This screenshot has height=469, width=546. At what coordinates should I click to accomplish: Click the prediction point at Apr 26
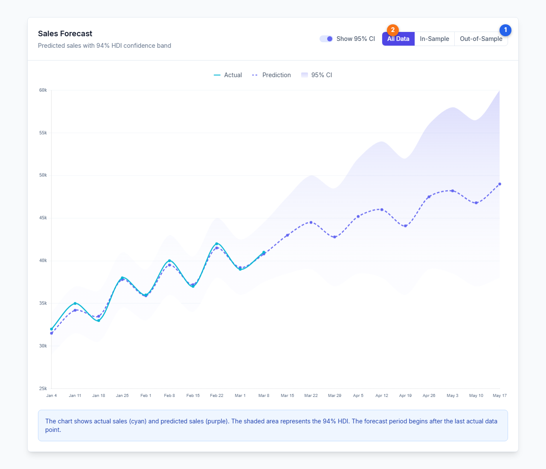point(429,197)
